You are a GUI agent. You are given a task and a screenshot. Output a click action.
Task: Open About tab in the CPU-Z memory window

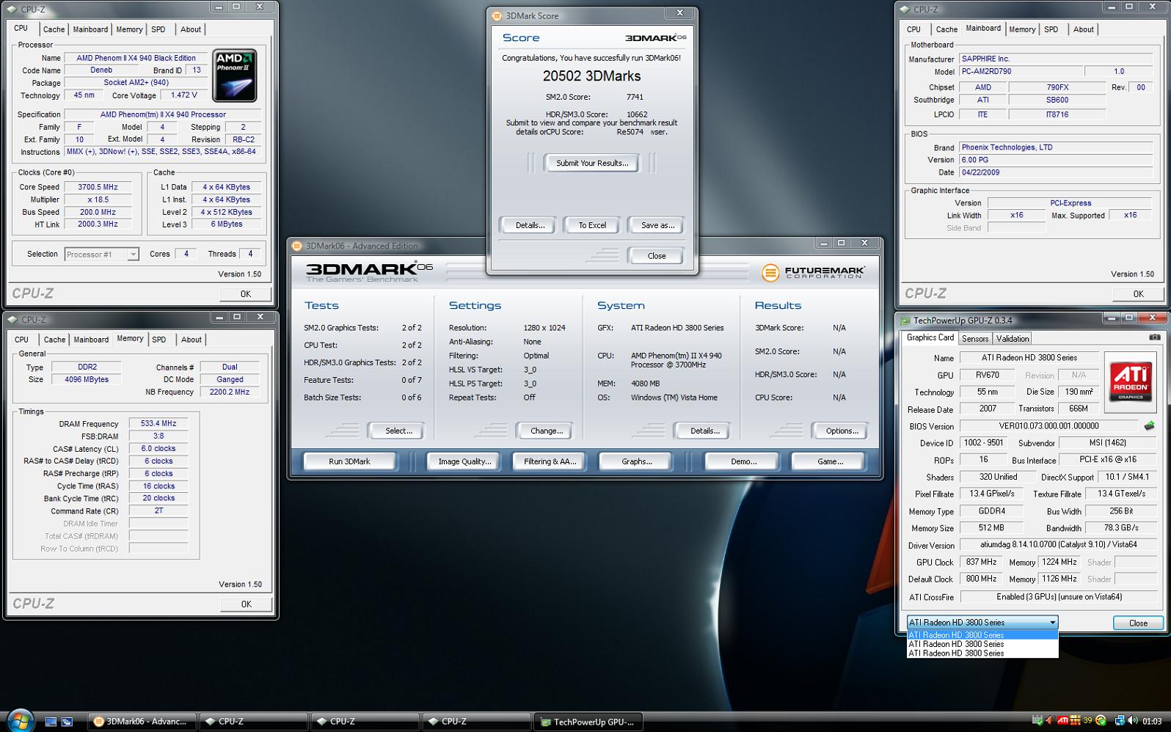pyautogui.click(x=191, y=340)
